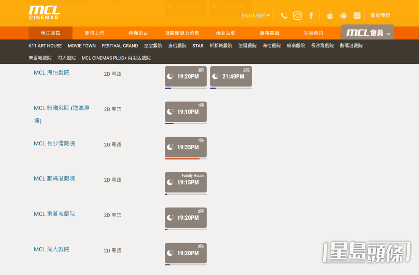This screenshot has width=419, height=275.
Task: Open MCL 東薈城戲院 listing link
Action: (x=54, y=214)
